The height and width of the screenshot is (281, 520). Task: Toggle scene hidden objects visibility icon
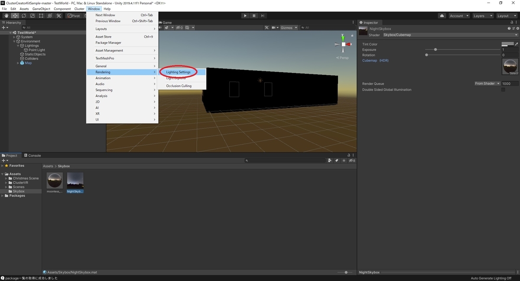179,28
